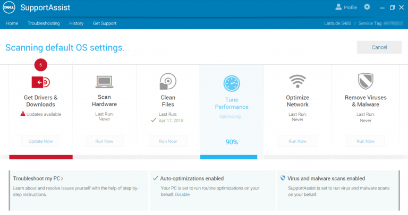
Task: Click the Latitude 5480 model label
Action: tap(337, 23)
